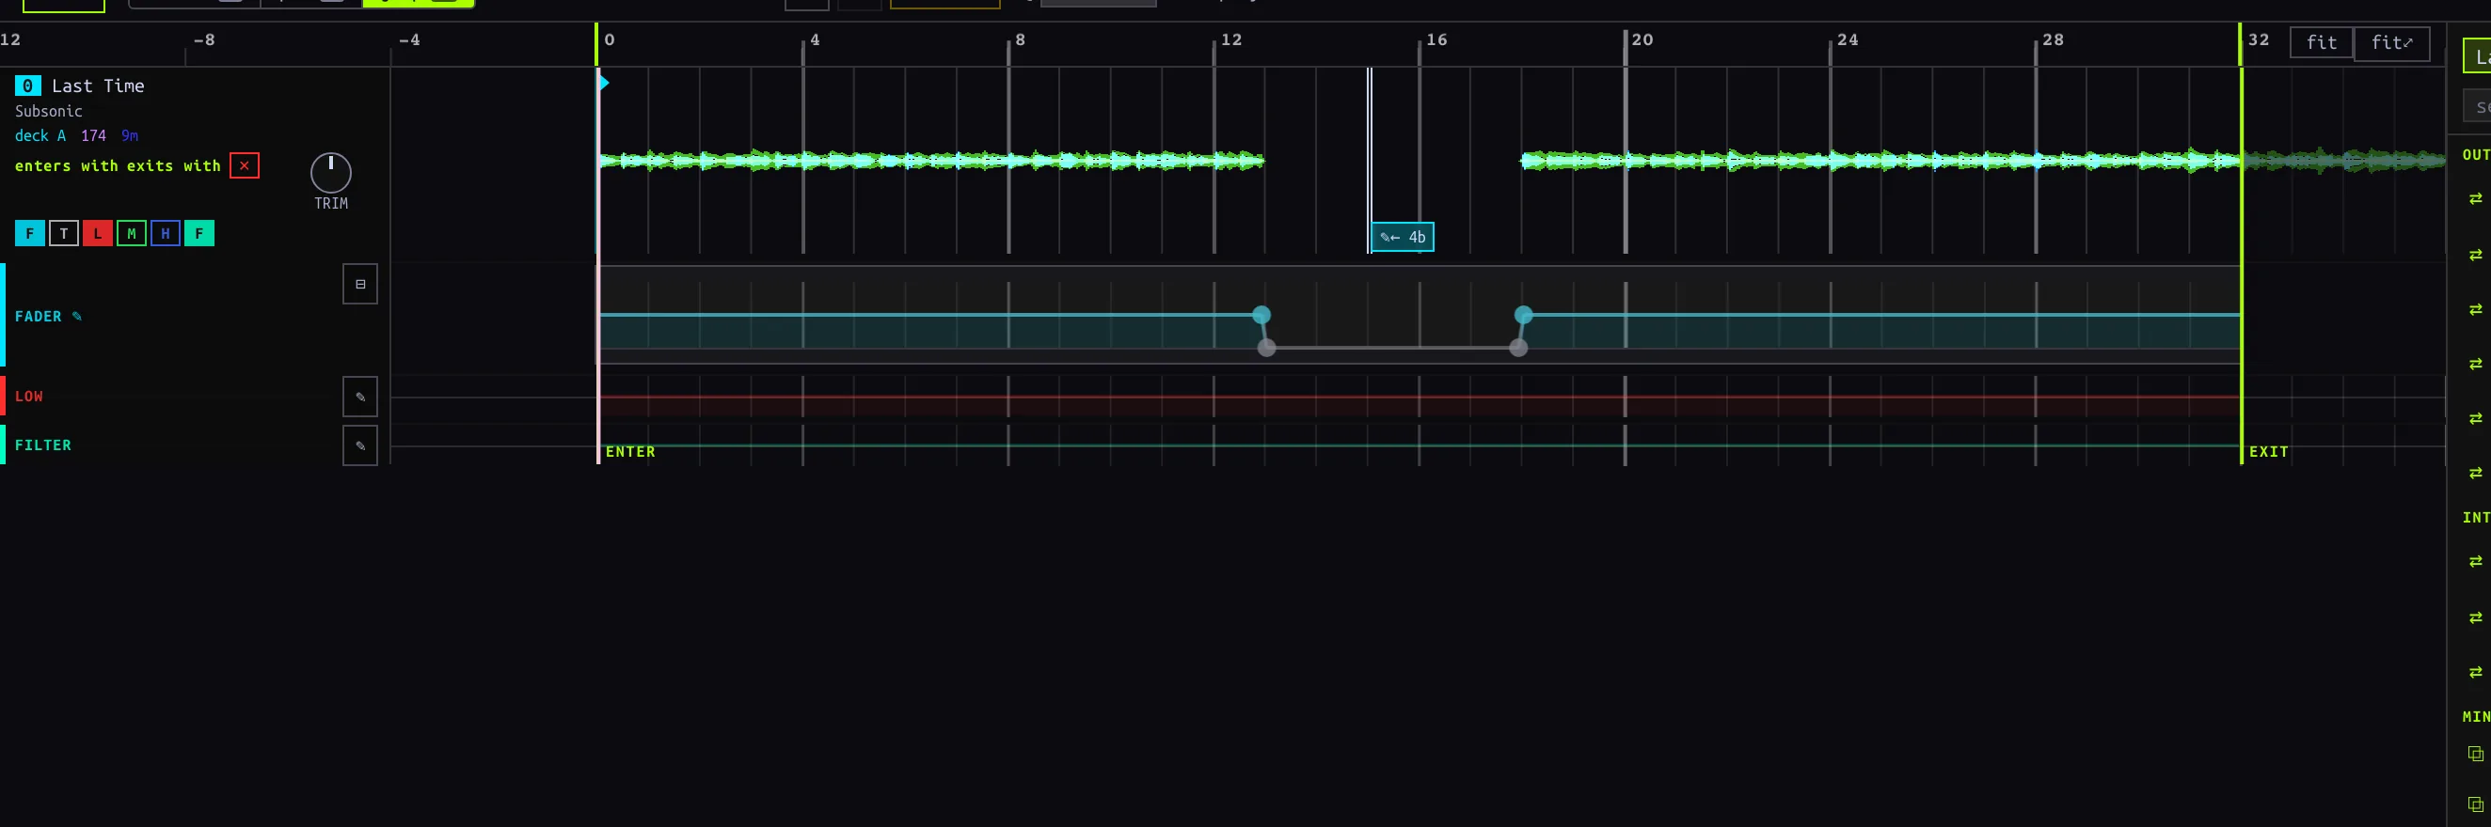Click the track title "Last Time"

point(98,86)
